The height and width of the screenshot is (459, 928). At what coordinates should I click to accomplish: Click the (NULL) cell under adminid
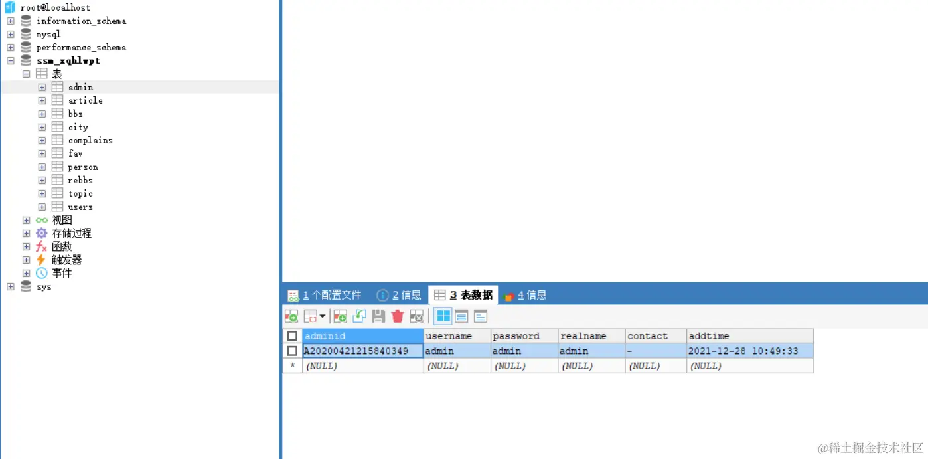363,365
